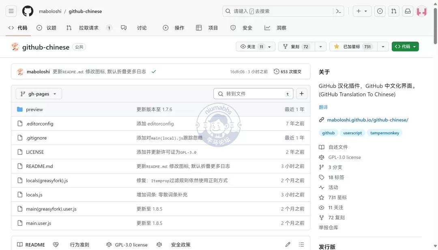Open the hamburger navigation menu
Image resolution: width=438 pixels, height=250 pixels.
[11, 11]
